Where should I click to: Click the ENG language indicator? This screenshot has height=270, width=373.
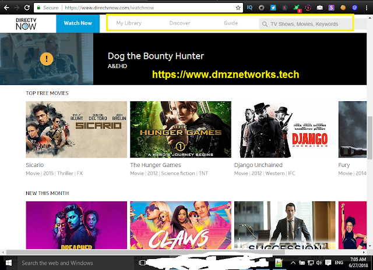[339, 262]
